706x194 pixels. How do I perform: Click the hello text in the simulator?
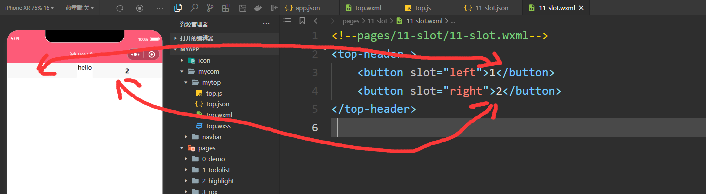(x=85, y=67)
